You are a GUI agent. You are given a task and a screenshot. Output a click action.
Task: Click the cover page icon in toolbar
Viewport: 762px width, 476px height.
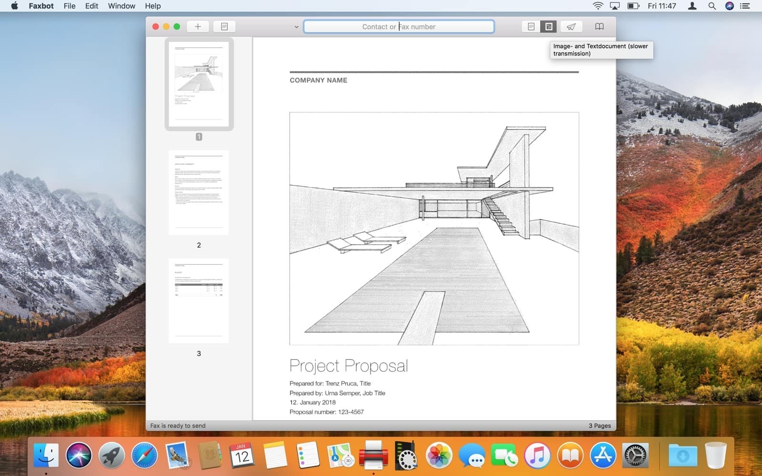click(x=224, y=27)
